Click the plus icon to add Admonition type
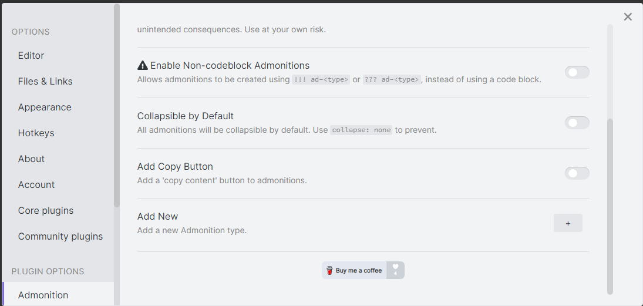Viewport: 643px width, 306px height. (568, 223)
